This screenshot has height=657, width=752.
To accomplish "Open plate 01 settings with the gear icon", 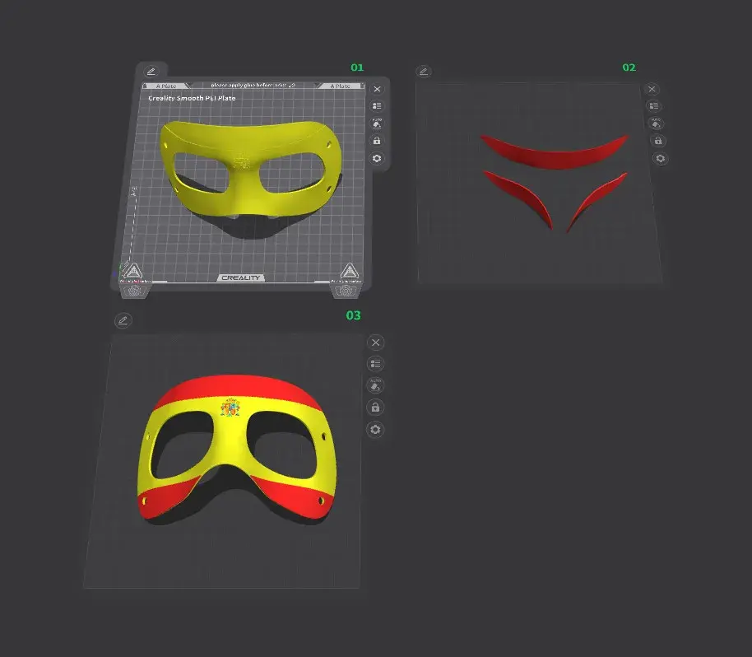I will point(377,158).
